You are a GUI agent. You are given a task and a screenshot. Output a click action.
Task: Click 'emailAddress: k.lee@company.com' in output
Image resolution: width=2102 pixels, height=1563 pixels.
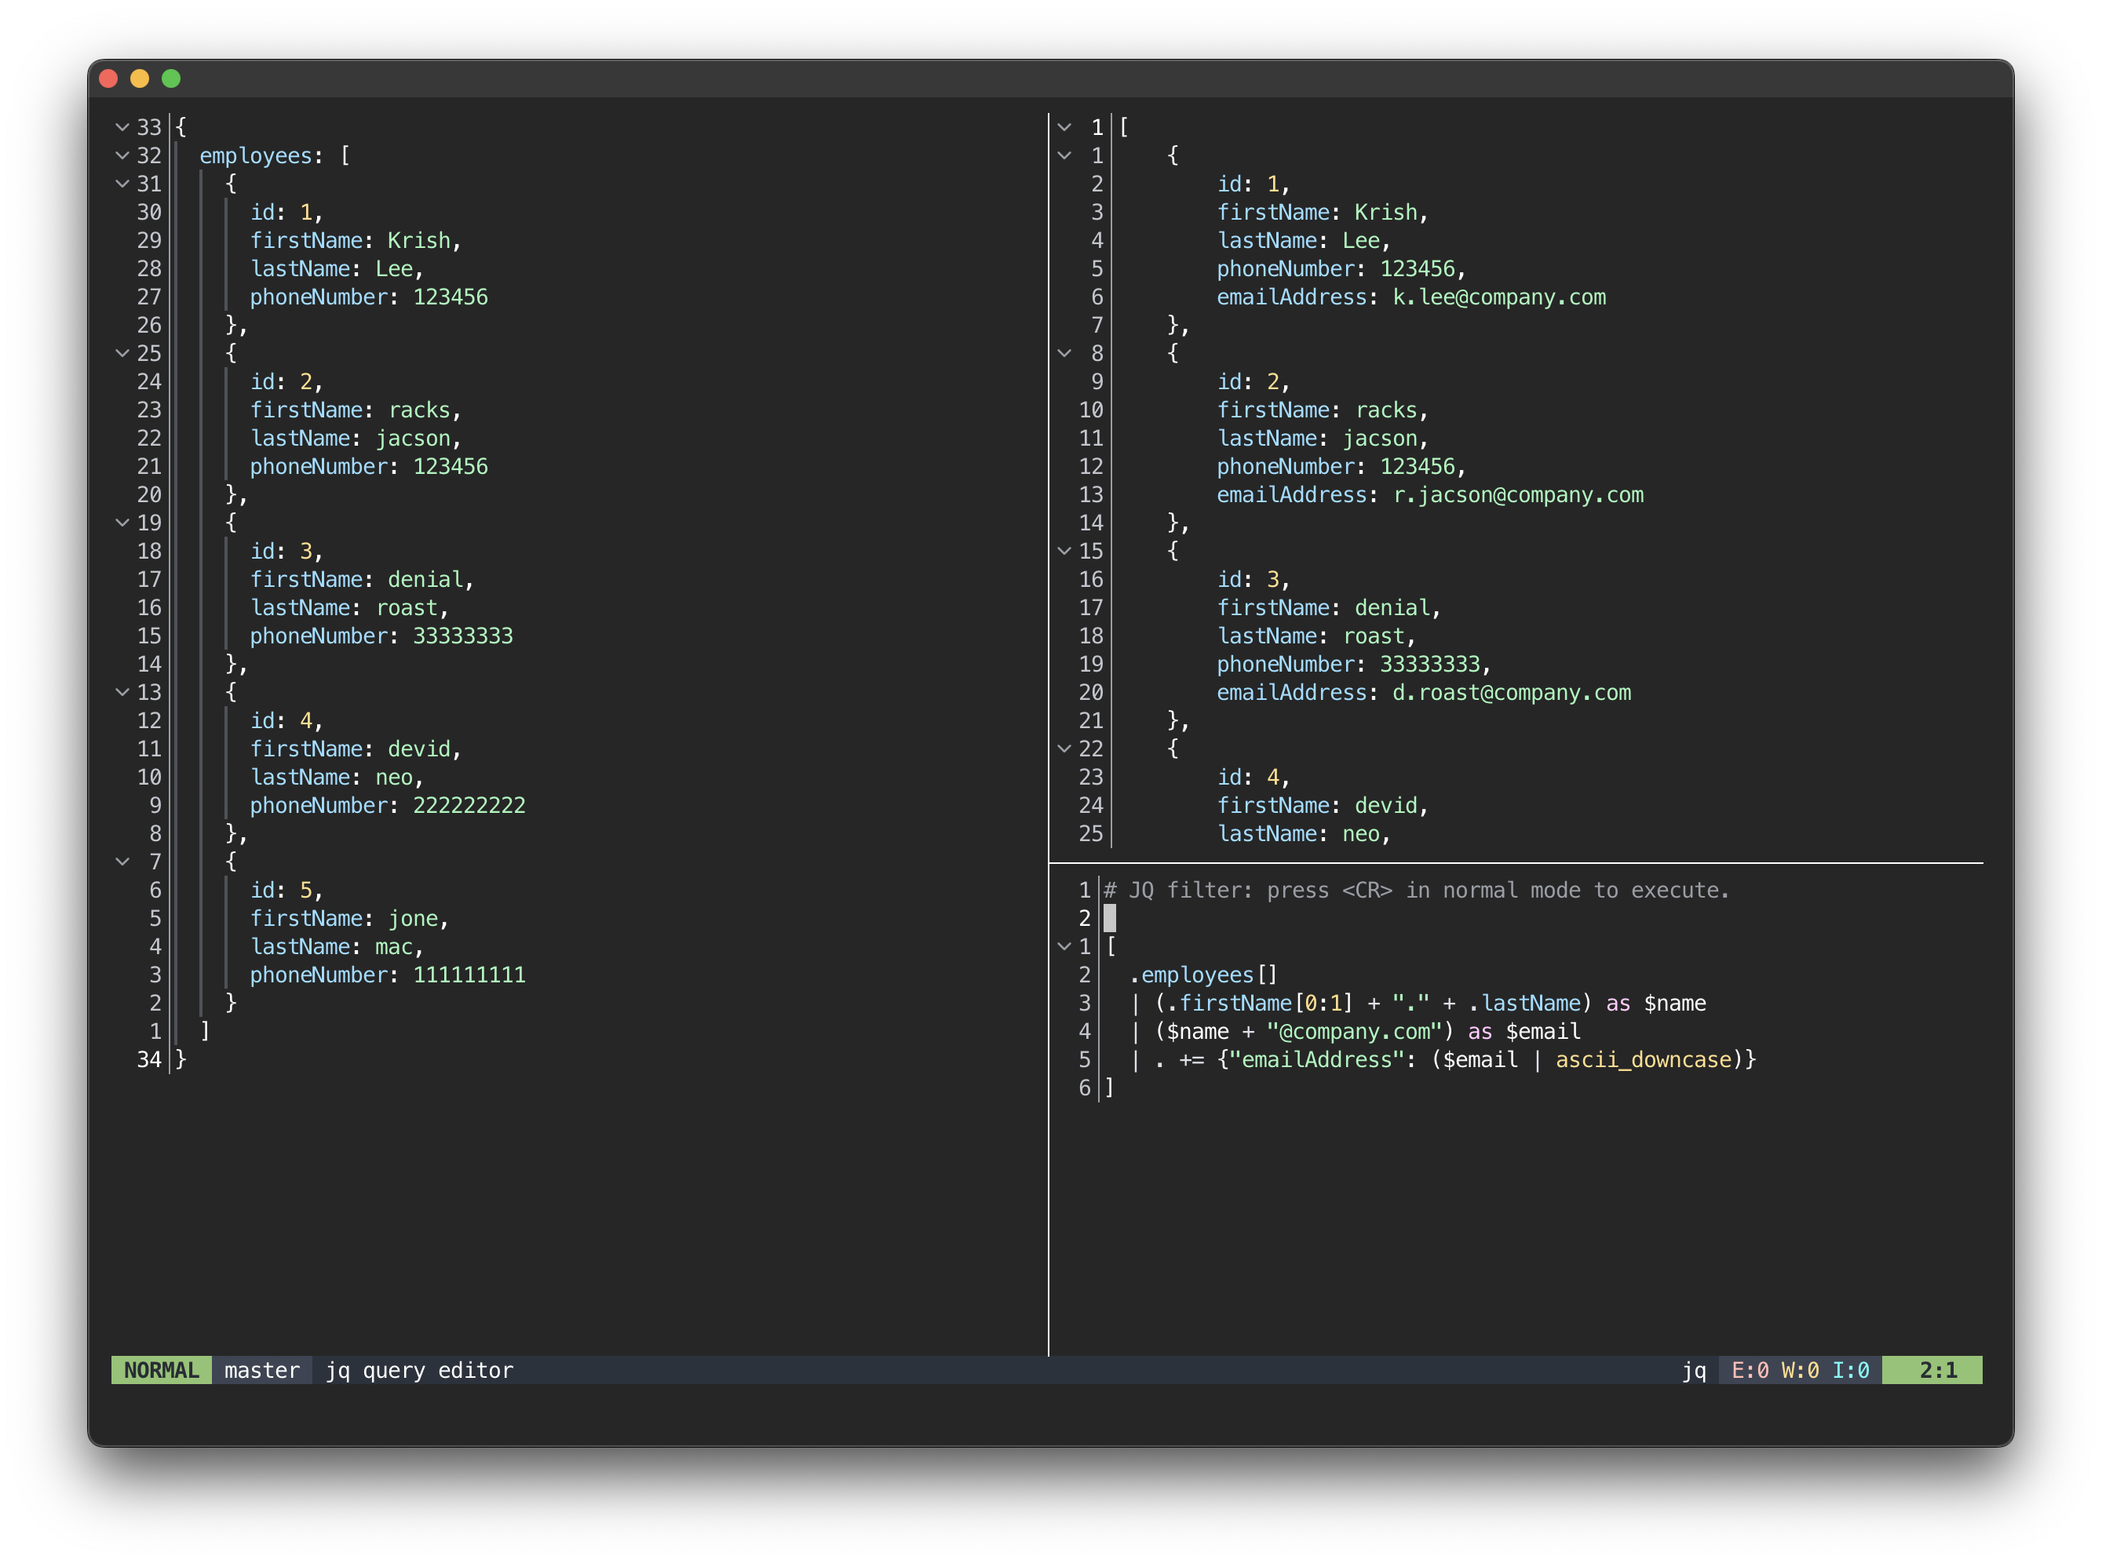pos(1411,297)
